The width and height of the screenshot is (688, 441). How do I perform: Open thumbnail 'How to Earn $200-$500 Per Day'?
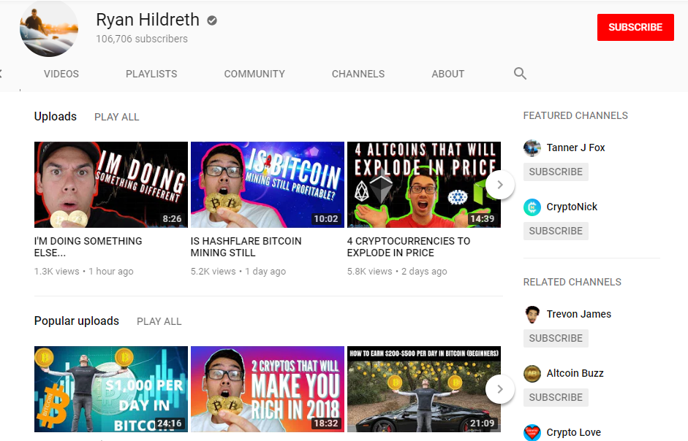[x=424, y=389]
